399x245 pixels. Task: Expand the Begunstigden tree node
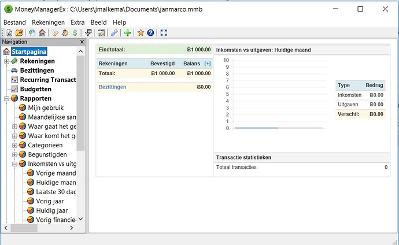pyautogui.click(x=15, y=155)
